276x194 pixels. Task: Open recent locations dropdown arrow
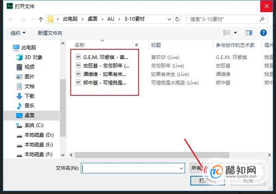pos(32,19)
